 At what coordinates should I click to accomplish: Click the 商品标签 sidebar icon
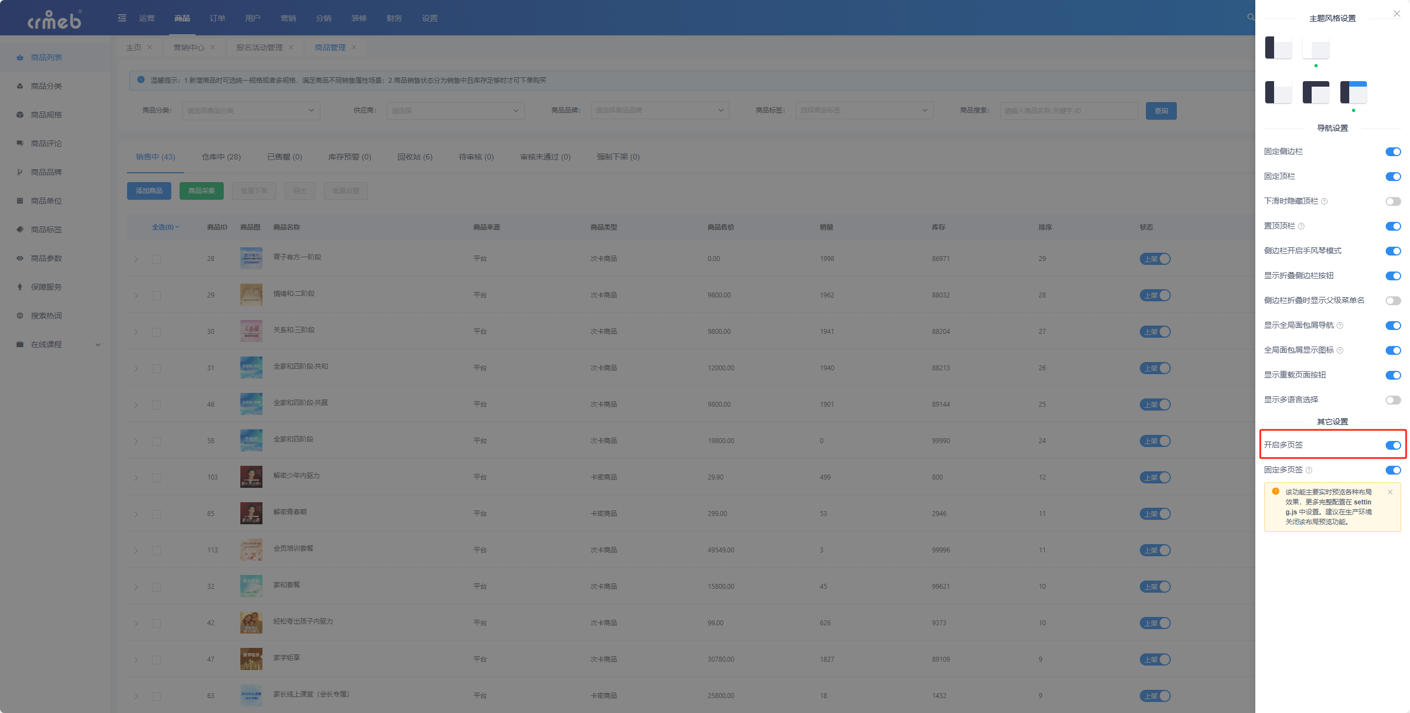point(20,230)
